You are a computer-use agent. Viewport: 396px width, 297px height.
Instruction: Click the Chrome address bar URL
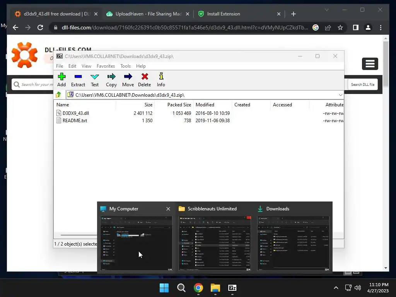pyautogui.click(x=185, y=27)
